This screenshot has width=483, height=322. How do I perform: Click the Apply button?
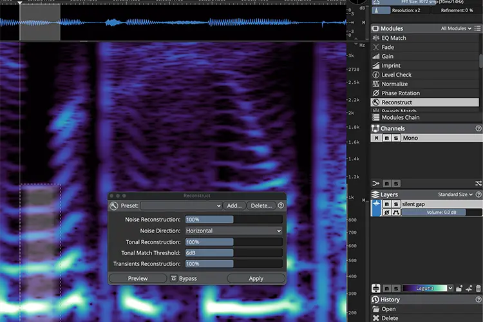pos(256,279)
